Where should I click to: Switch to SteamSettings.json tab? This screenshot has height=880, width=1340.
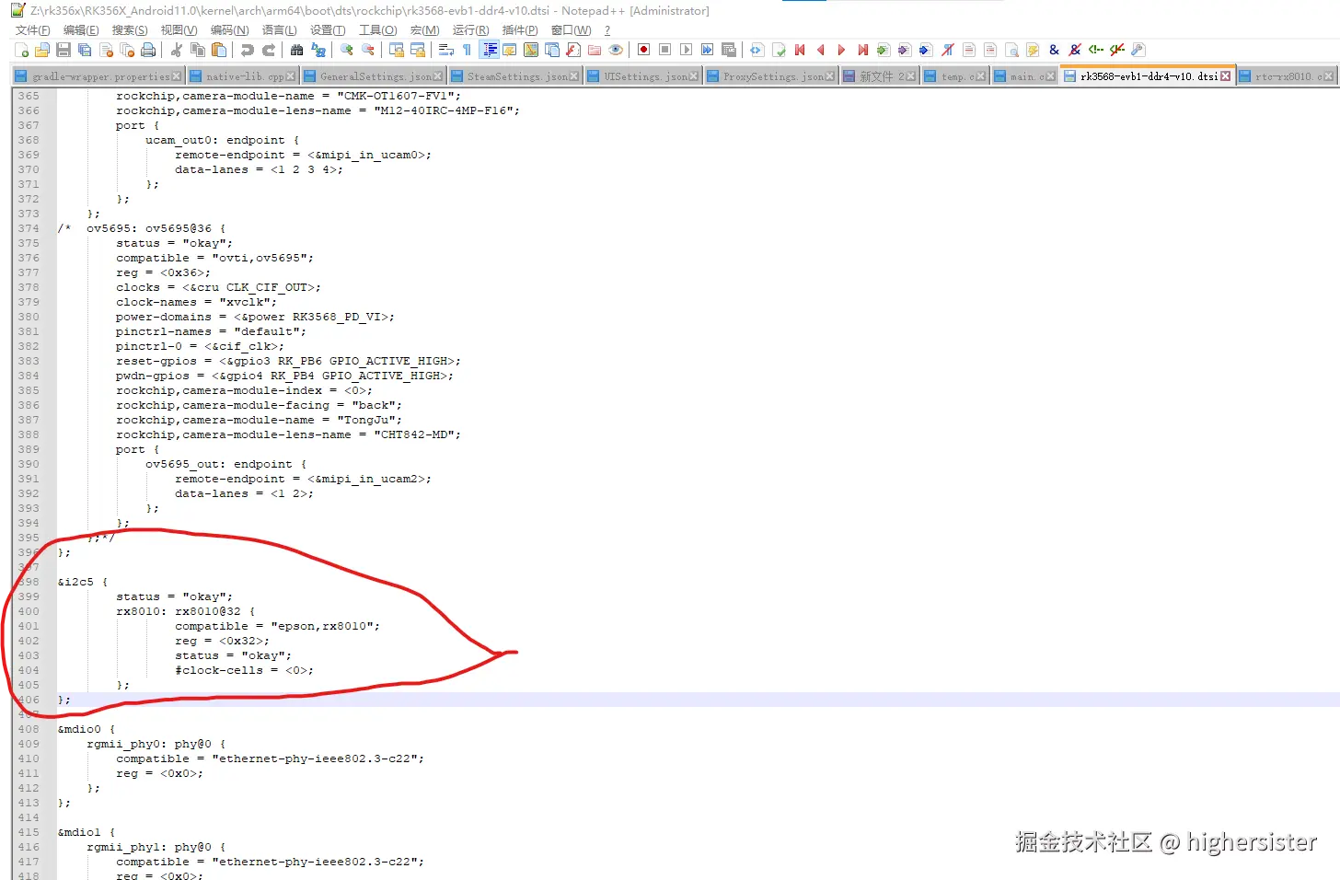coord(515,76)
